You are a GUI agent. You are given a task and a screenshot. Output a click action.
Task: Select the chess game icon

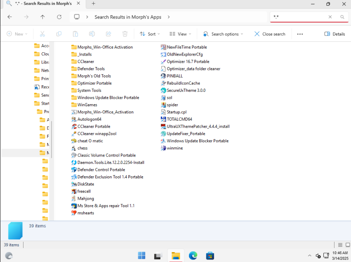coord(74,148)
